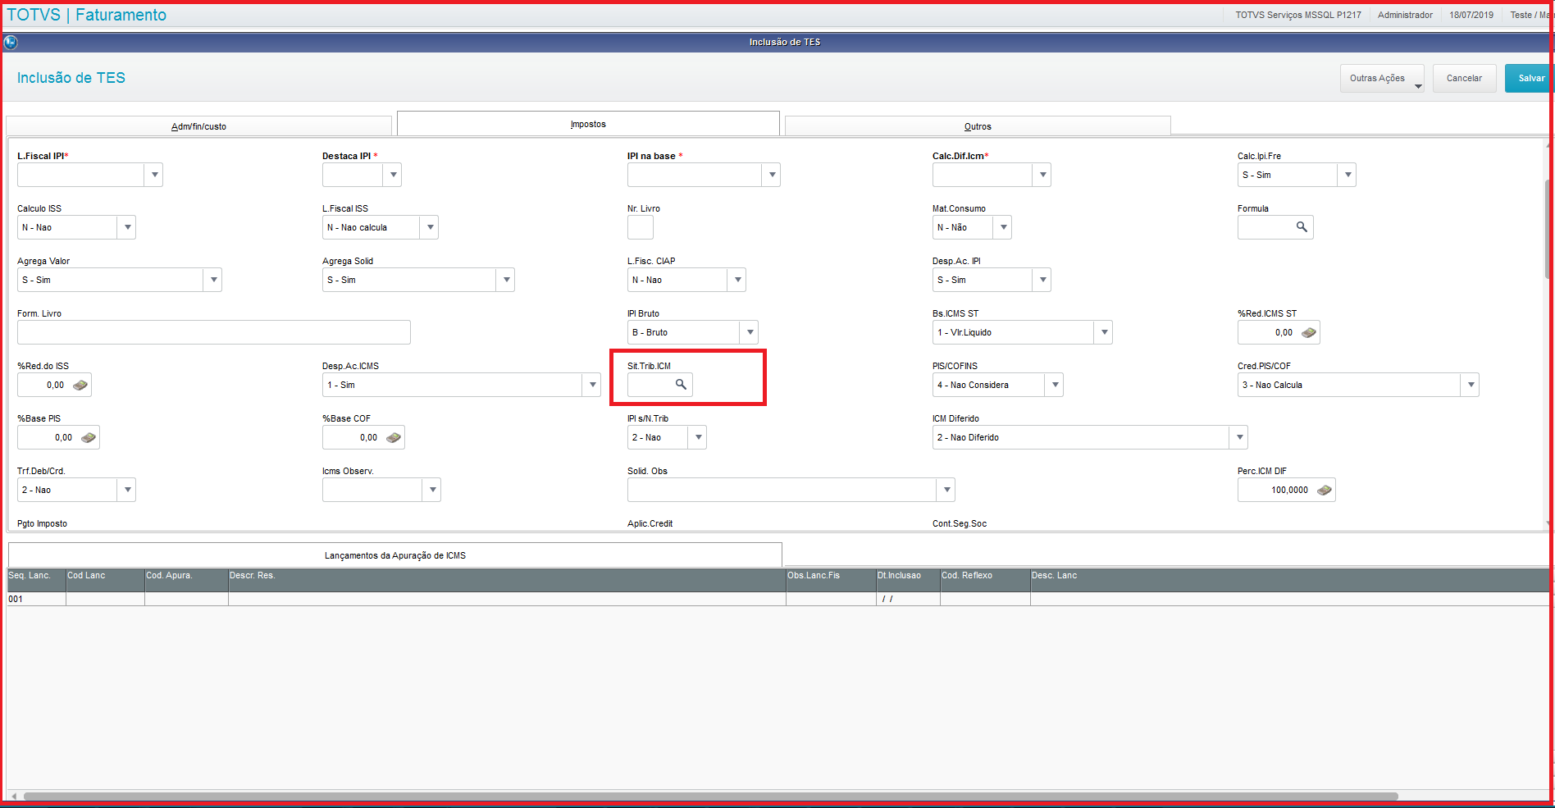Open the Perc.ICM DIF calculator icon
The image size is (1555, 808).
tap(1325, 490)
